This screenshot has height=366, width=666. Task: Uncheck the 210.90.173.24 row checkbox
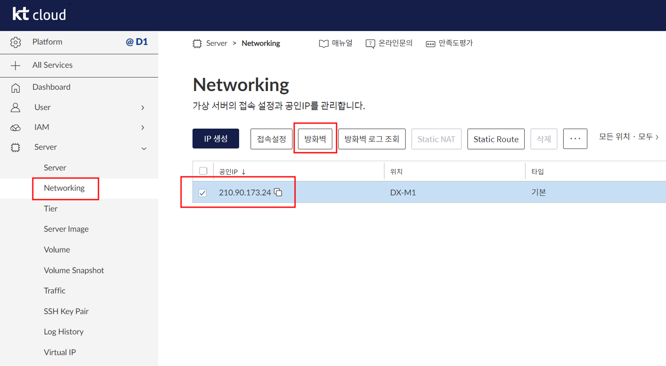pyautogui.click(x=202, y=193)
